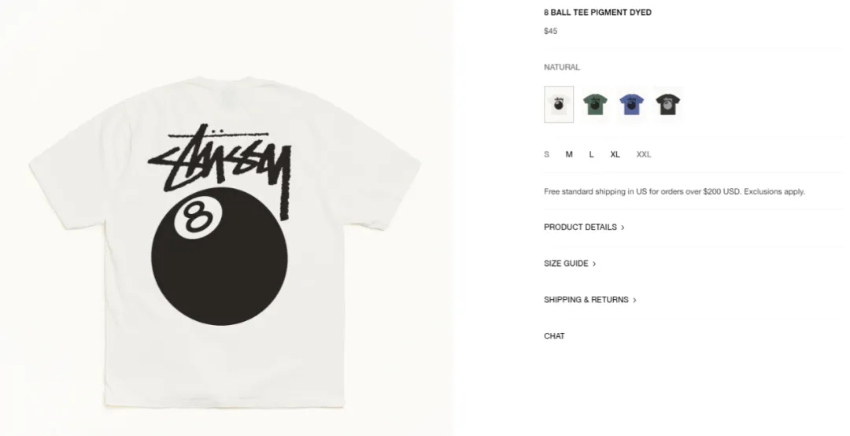Open the Size Guide section
The width and height of the screenshot is (850, 436).
pos(570,264)
